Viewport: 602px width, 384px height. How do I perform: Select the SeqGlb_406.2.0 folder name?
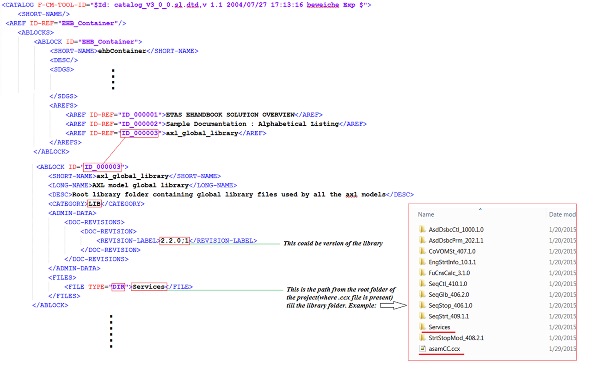tap(448, 294)
